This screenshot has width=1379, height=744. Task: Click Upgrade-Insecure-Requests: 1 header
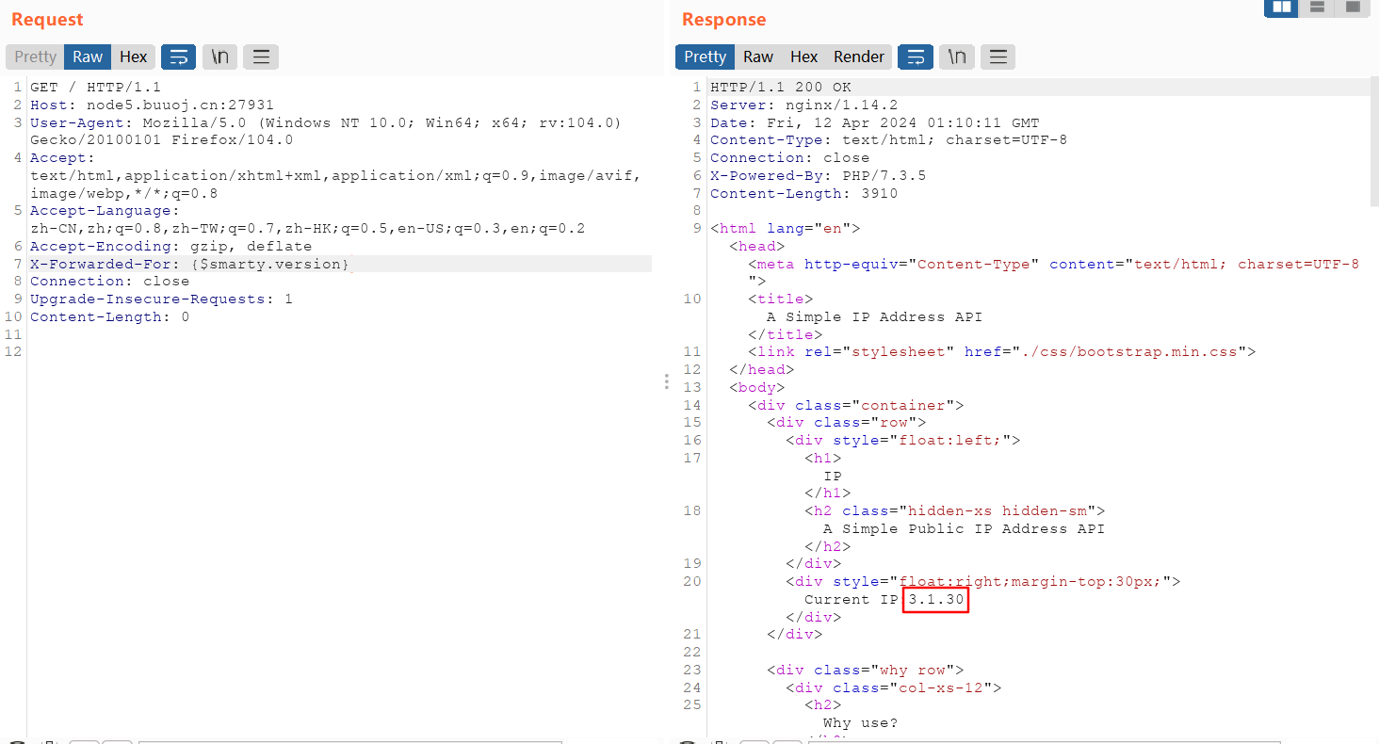click(161, 299)
